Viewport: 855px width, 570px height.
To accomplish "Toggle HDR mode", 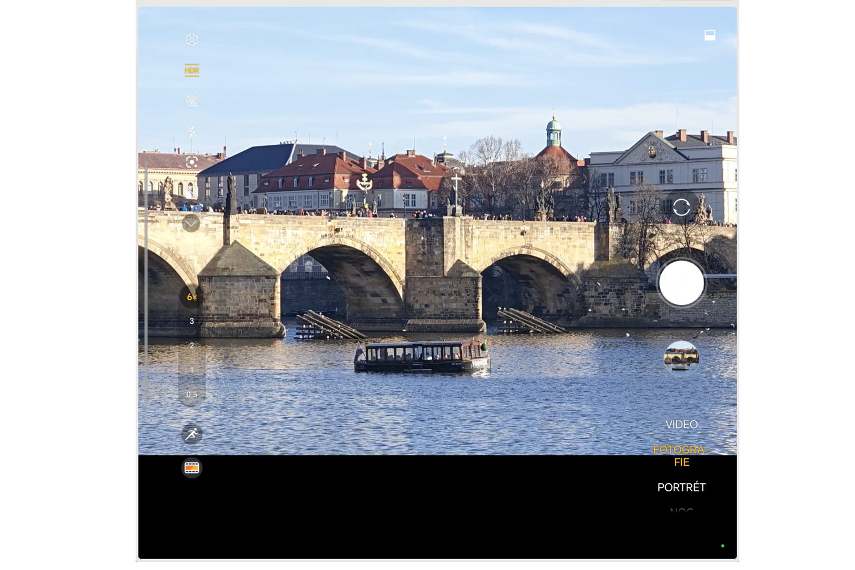I will [x=192, y=71].
